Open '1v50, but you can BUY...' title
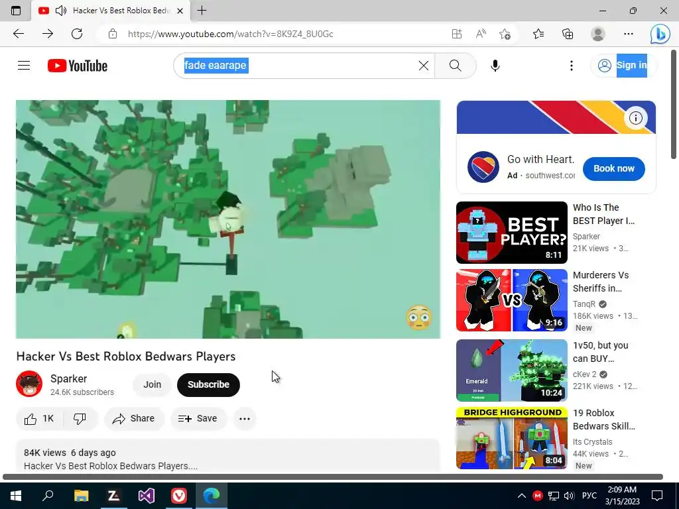This screenshot has width=679, height=509. (600, 352)
